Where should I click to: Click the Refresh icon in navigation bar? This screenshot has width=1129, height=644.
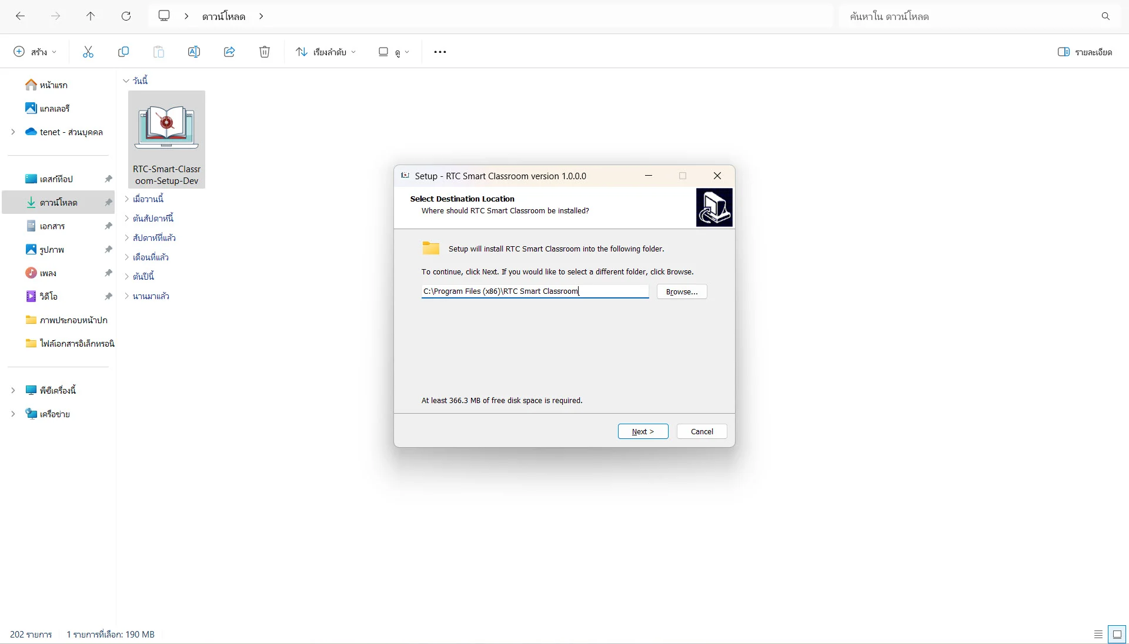[x=126, y=16]
